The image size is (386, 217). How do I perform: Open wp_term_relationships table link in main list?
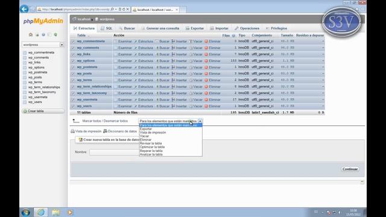point(94,87)
